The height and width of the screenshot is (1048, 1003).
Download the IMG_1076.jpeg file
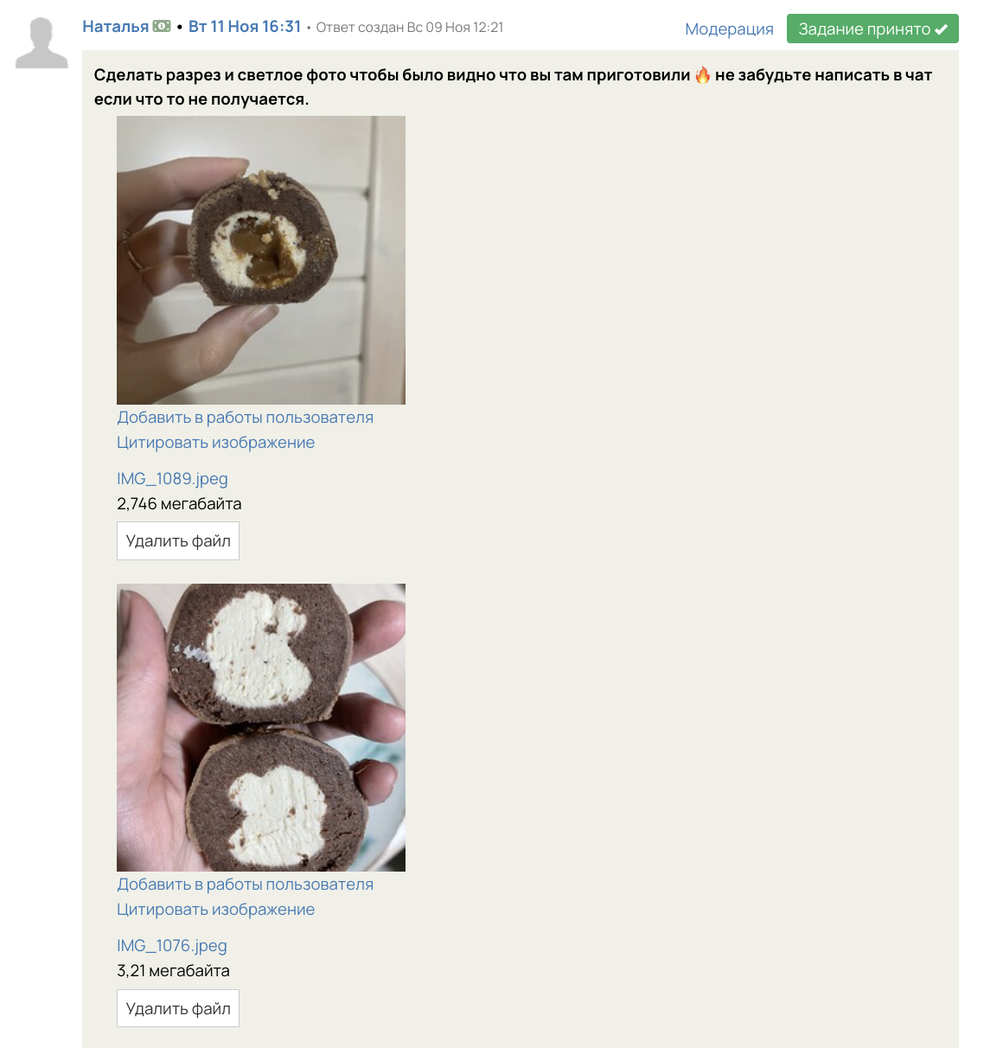(172, 946)
